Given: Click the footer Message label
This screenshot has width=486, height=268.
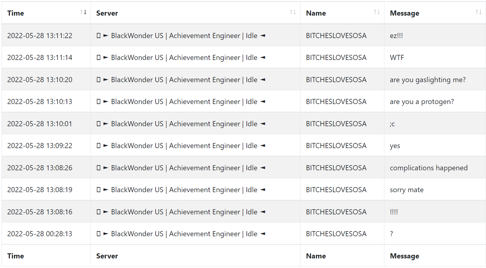Looking at the screenshot, I should (x=404, y=256).
